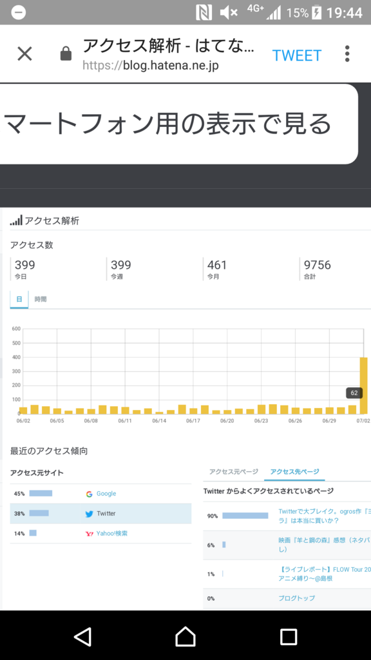Tap the access analysis bar-chart icon
This screenshot has width=371, height=660.
click(16, 220)
